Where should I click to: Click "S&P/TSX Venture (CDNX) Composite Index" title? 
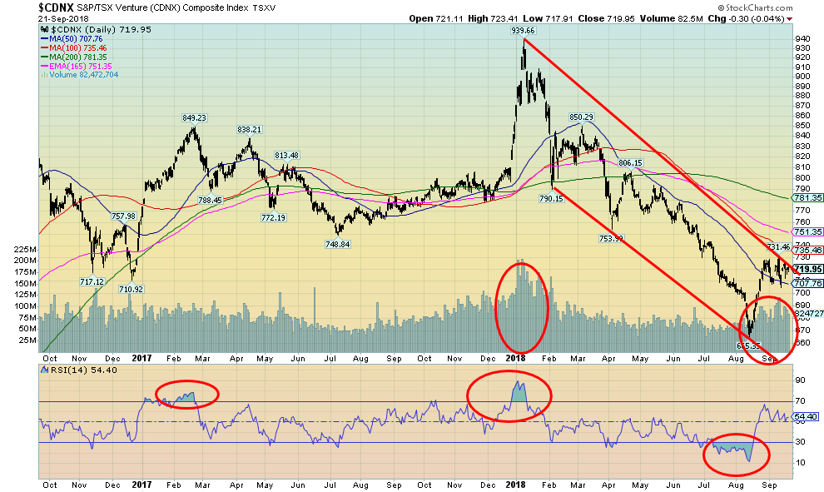click(163, 7)
